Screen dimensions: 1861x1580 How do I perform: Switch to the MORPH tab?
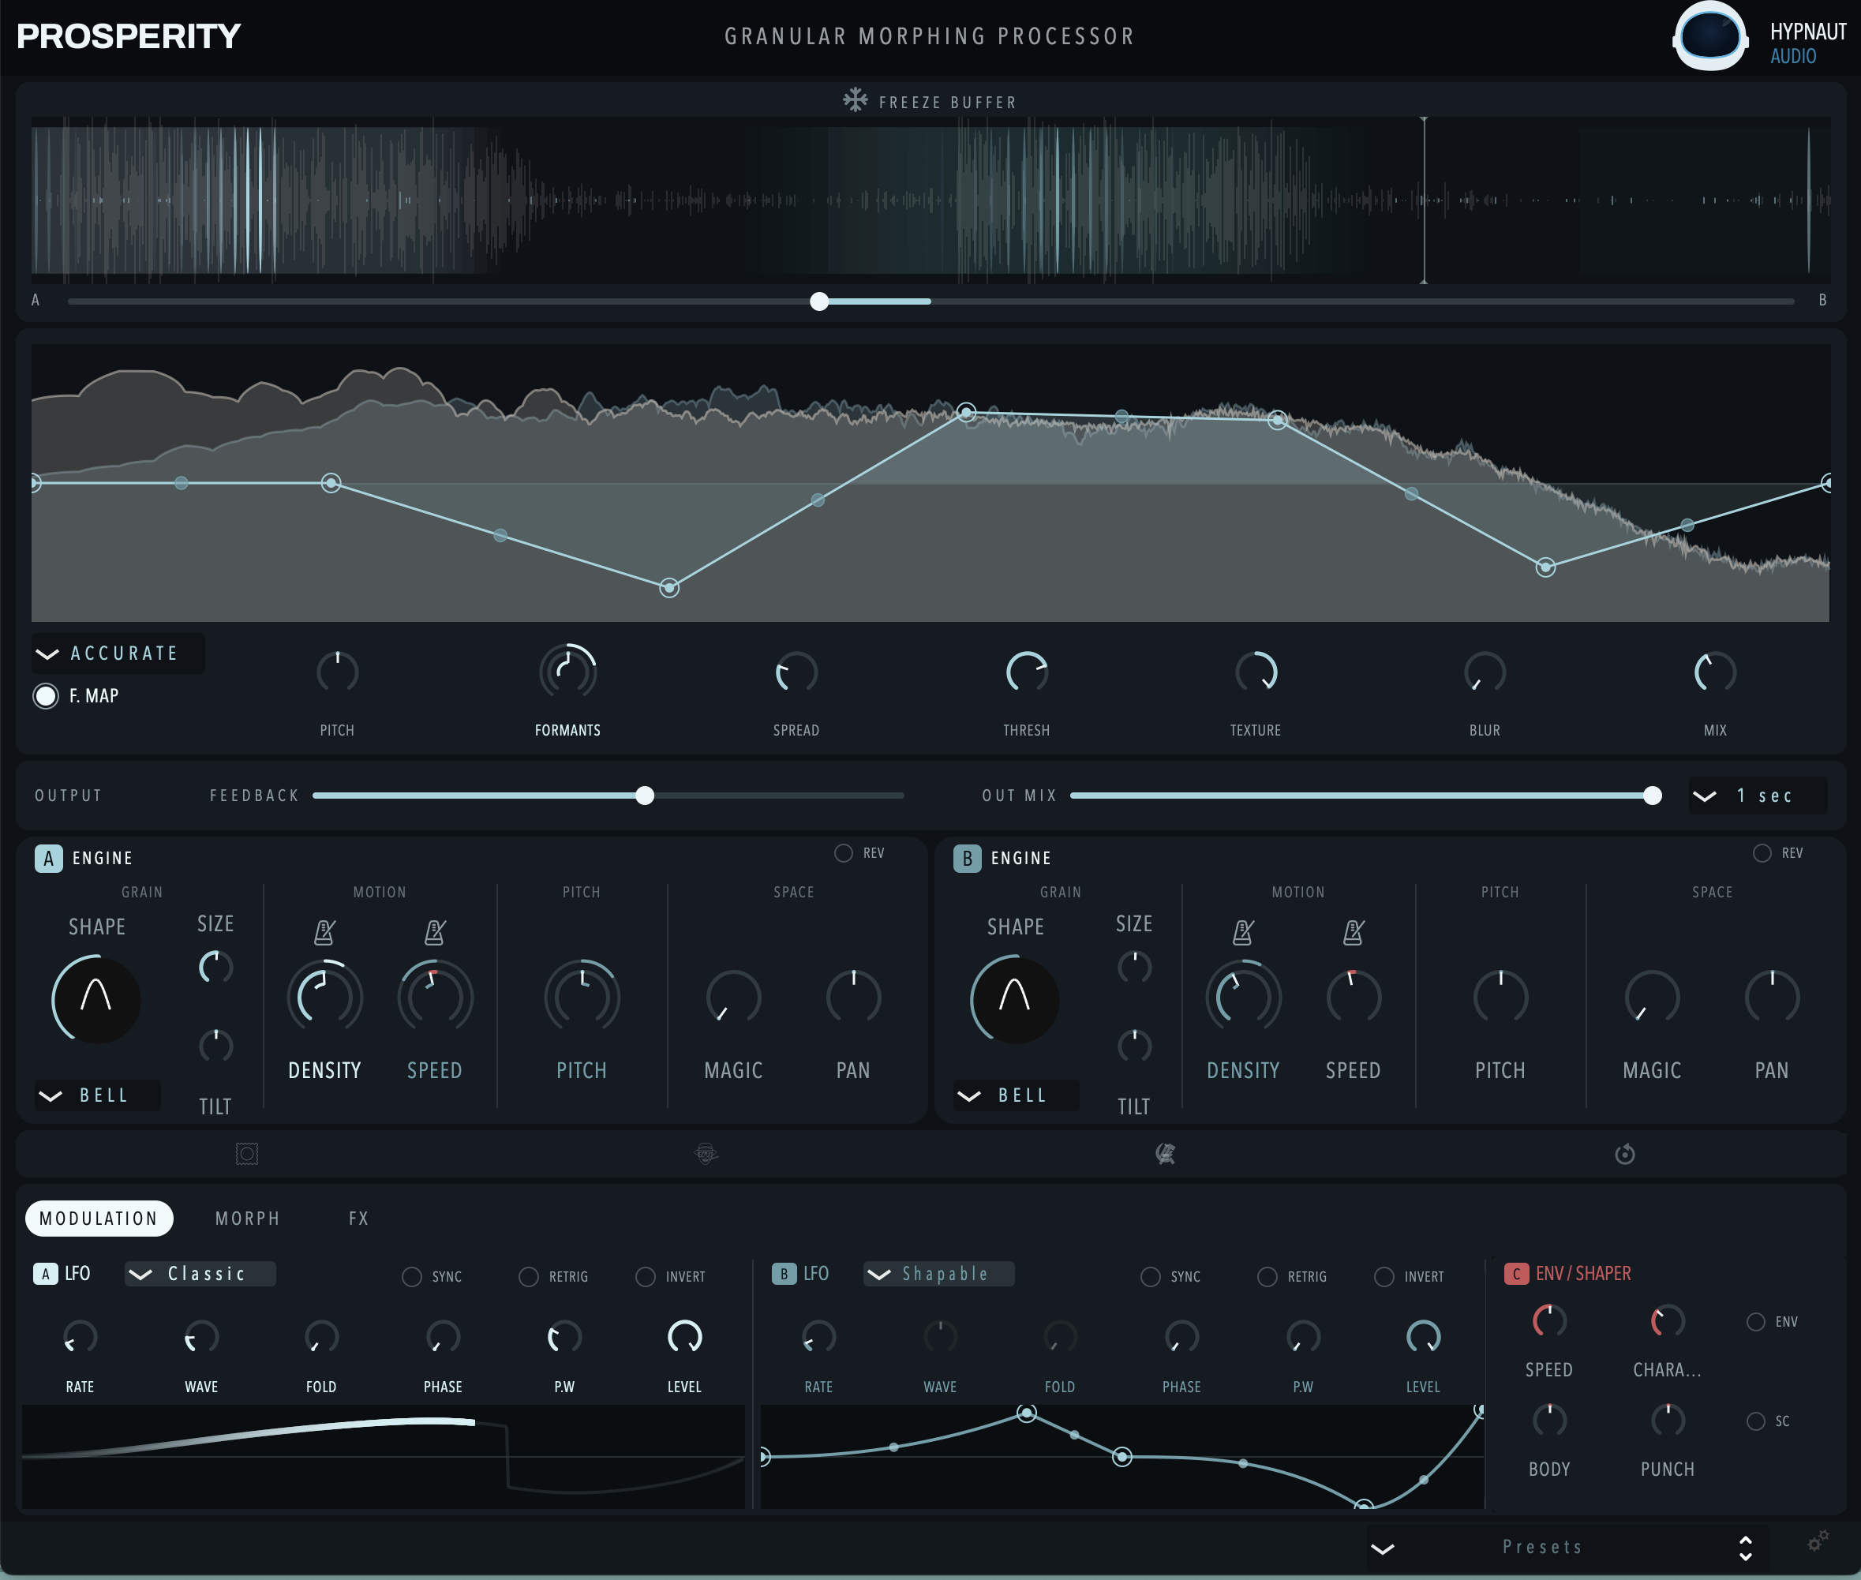[248, 1218]
